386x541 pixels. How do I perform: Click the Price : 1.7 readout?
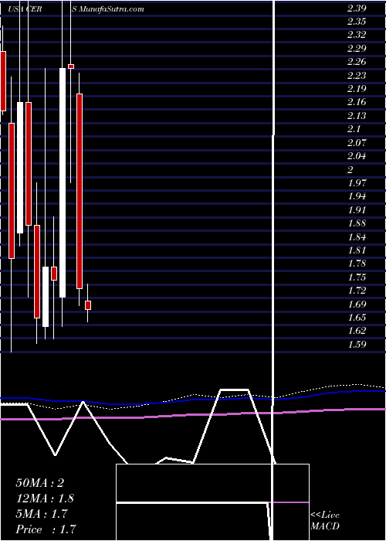pos(46,529)
